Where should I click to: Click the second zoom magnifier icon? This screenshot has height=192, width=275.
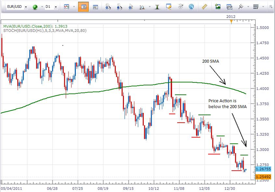[119, 7]
